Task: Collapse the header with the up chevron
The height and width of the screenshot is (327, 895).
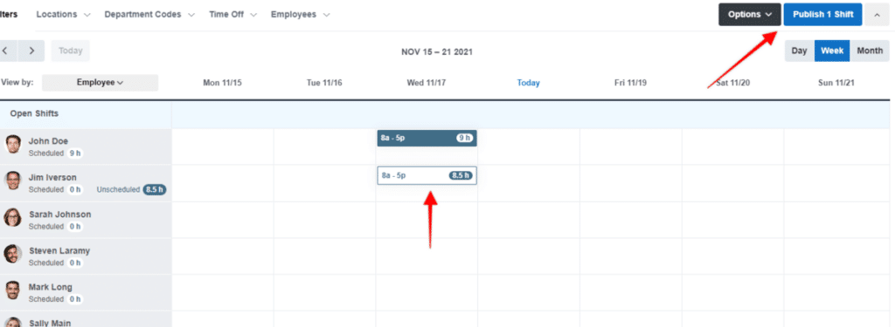Action: [877, 15]
